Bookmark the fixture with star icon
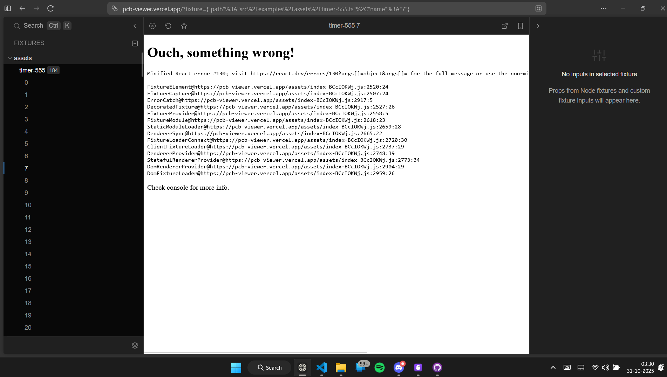Image resolution: width=667 pixels, height=377 pixels. click(x=184, y=26)
